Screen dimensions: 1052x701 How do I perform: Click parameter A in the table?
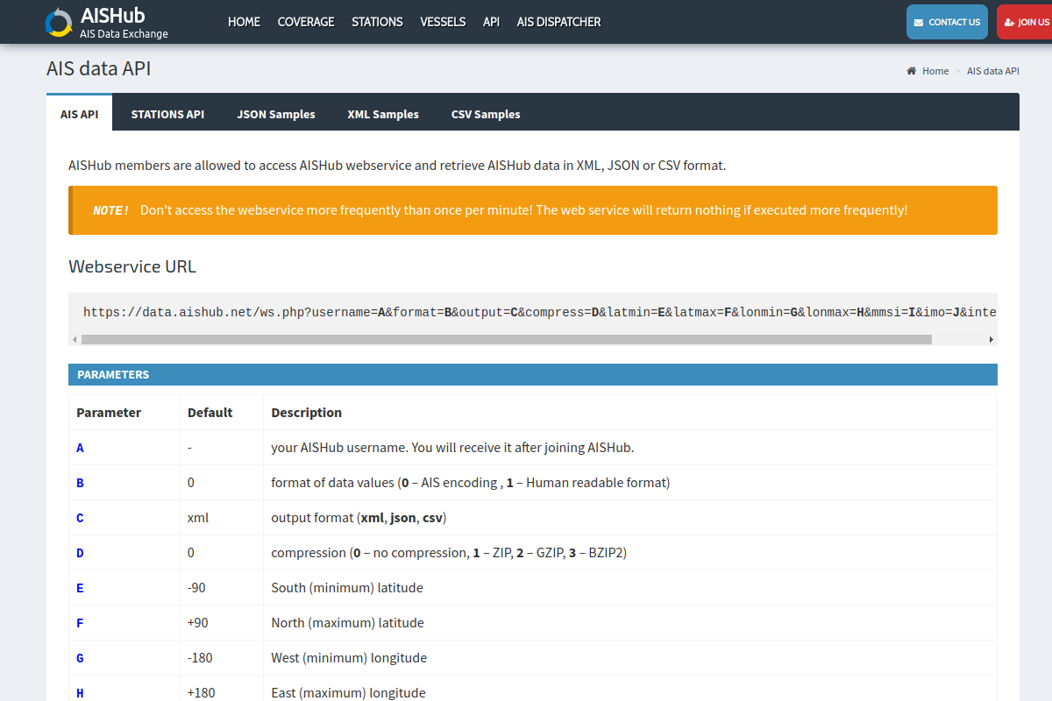(80, 448)
